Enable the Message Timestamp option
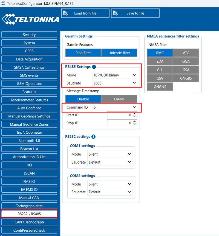 pyautogui.click(x=119, y=99)
